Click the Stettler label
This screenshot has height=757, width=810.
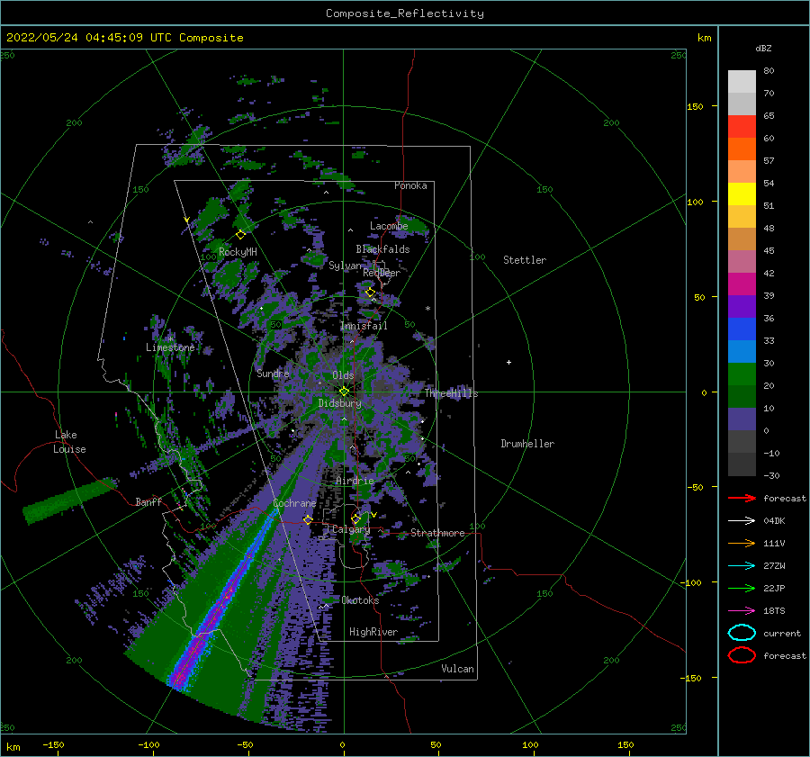click(x=525, y=260)
